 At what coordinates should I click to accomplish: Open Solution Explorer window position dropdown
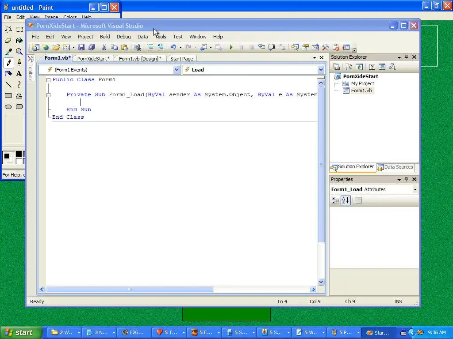pyautogui.click(x=399, y=57)
